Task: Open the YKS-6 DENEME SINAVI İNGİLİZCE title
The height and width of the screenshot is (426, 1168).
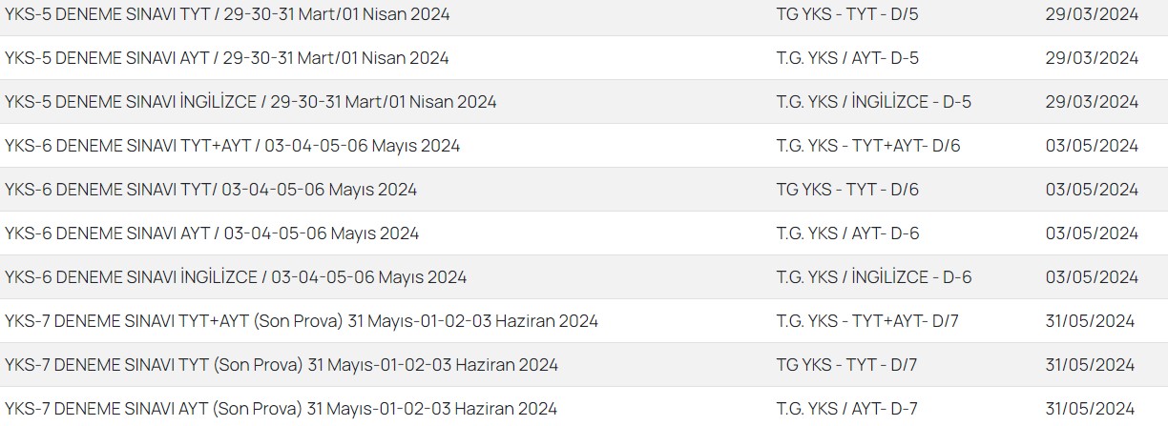Action: point(235,277)
